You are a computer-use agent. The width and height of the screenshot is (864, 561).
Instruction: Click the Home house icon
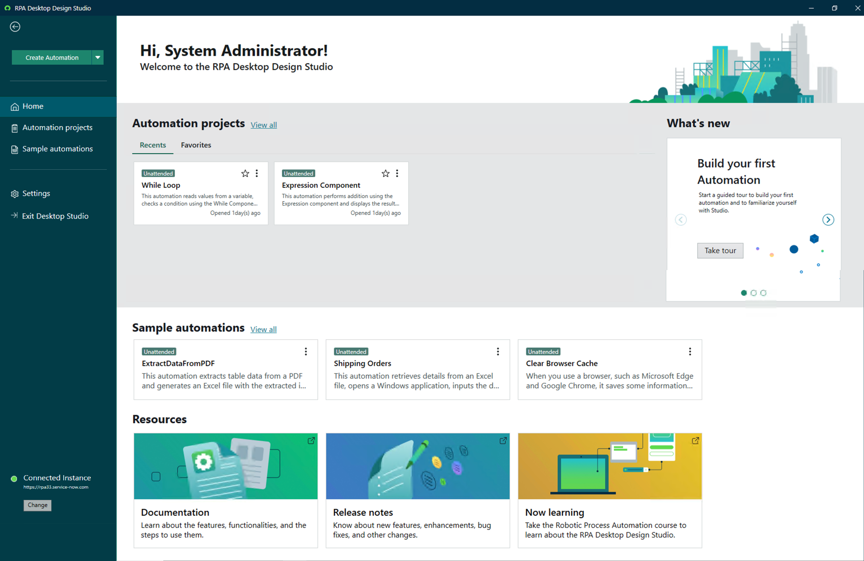pos(15,107)
